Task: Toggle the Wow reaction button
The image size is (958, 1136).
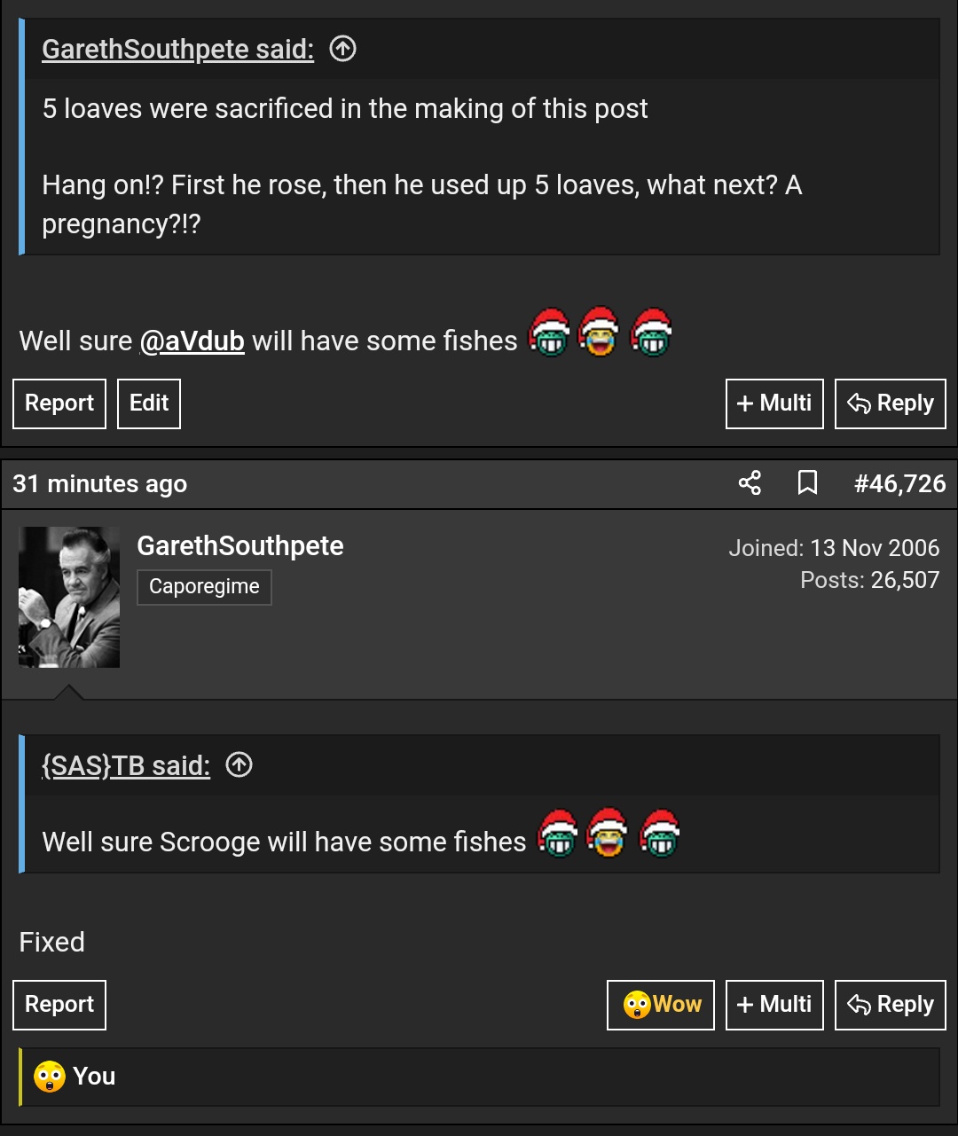Action: pyautogui.click(x=661, y=1005)
